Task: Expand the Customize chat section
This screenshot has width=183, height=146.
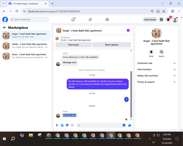Action: 157,63
